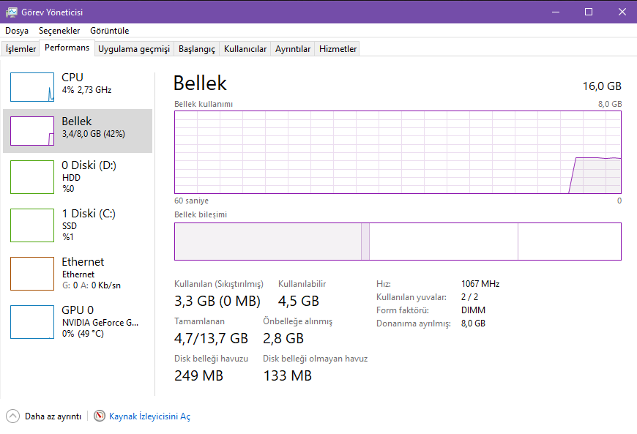Select the Bellek memory graph thumbnail
This screenshot has width=637, height=434.
pyautogui.click(x=32, y=131)
